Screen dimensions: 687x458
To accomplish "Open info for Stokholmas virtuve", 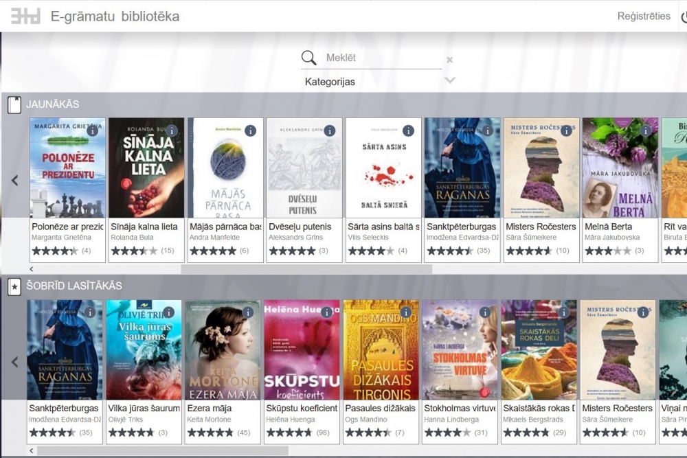I will (x=485, y=312).
